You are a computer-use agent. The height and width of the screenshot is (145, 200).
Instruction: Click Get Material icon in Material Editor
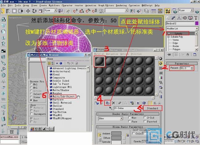coord(97,103)
